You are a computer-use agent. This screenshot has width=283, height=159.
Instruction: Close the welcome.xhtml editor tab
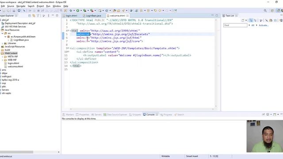tap(127, 16)
